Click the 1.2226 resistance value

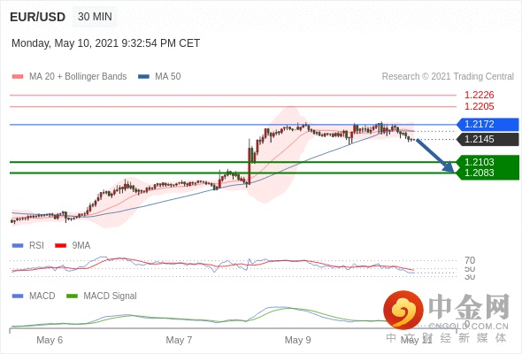tap(479, 96)
